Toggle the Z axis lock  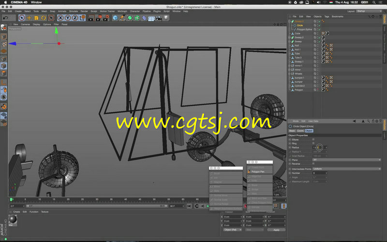75,18
